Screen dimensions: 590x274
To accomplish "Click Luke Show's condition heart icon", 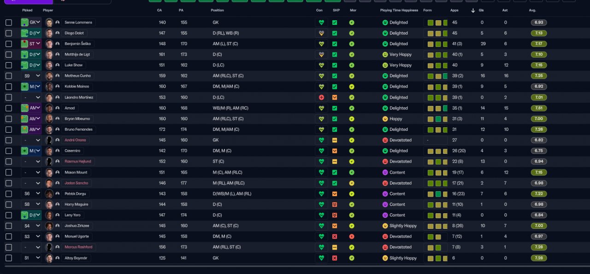I will (x=321, y=65).
